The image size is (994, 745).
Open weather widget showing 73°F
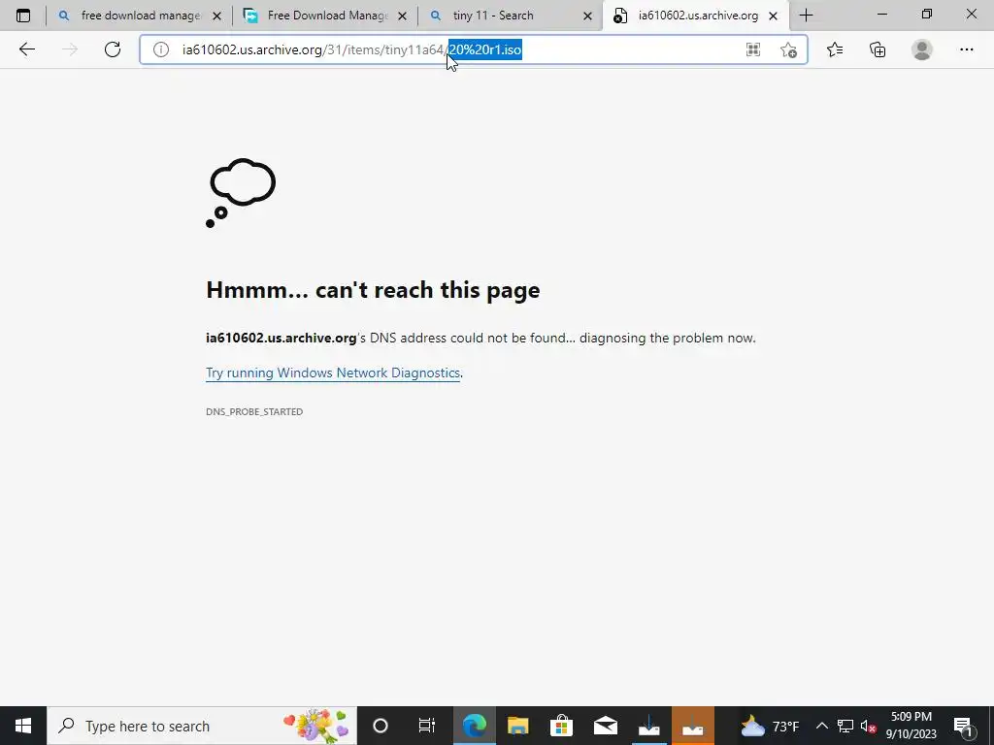click(x=770, y=726)
